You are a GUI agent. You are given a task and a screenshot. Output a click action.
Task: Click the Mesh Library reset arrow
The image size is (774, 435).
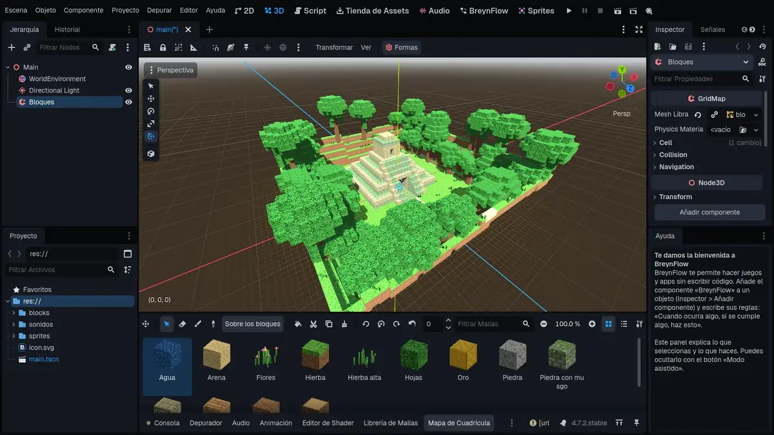[698, 115]
